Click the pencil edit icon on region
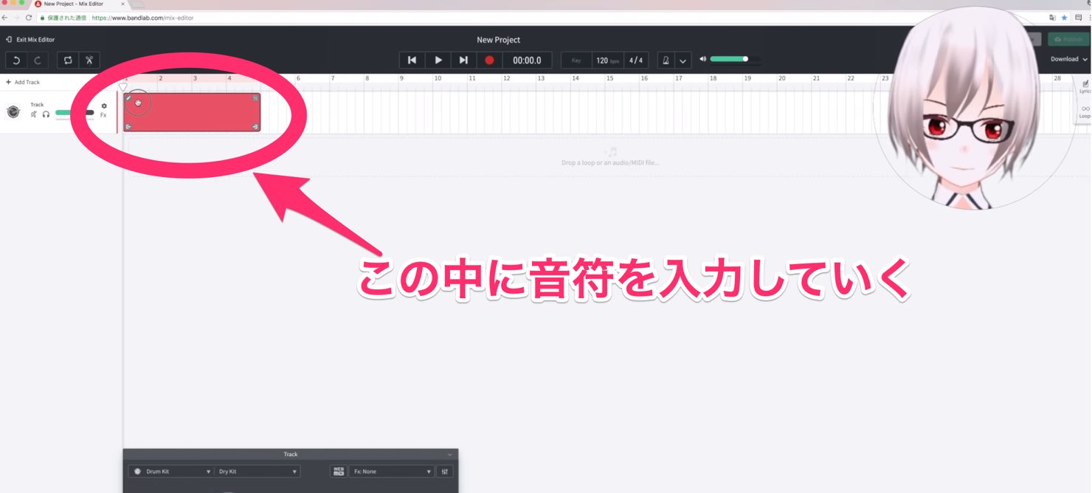Image resolution: width=1092 pixels, height=493 pixels. point(128,97)
